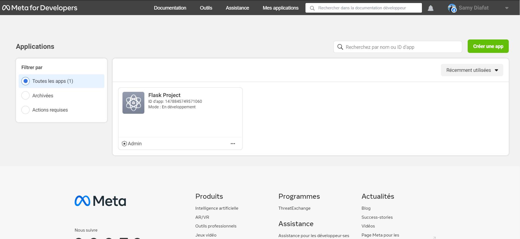Go to Mes applications

click(281, 8)
